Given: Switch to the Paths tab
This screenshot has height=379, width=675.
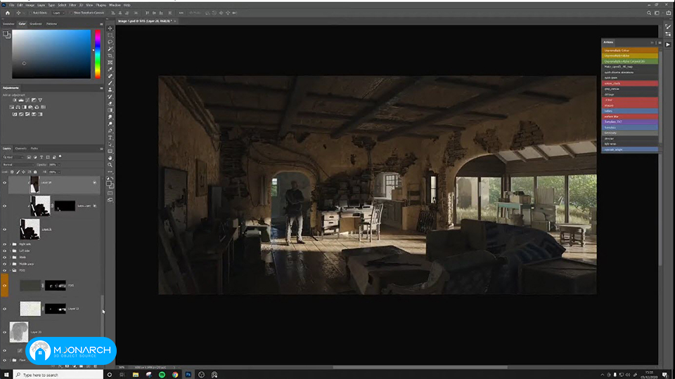Looking at the screenshot, I should point(34,149).
